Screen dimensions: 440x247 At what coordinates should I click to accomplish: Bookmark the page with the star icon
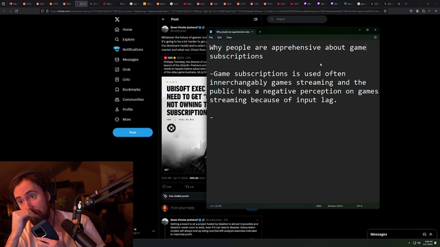pyautogui.click(x=385, y=11)
